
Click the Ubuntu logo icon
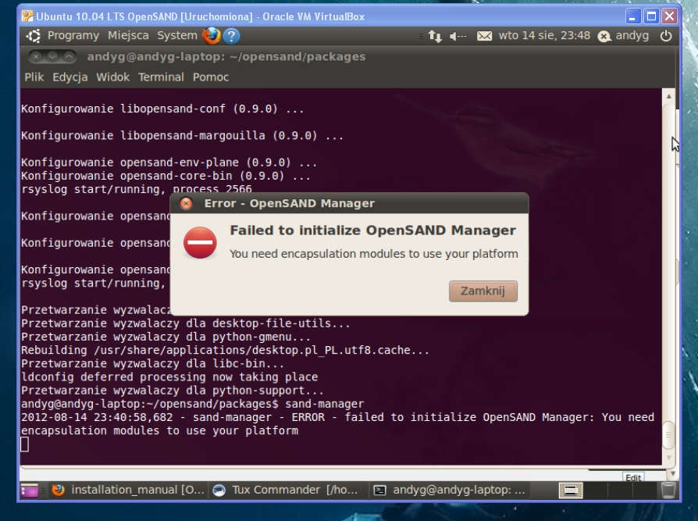click(x=34, y=36)
